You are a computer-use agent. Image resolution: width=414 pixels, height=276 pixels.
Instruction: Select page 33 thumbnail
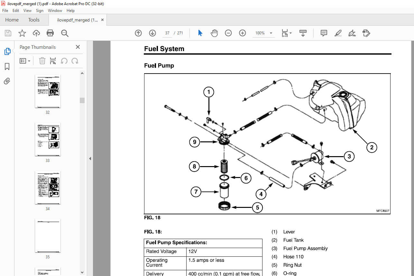[x=48, y=140]
